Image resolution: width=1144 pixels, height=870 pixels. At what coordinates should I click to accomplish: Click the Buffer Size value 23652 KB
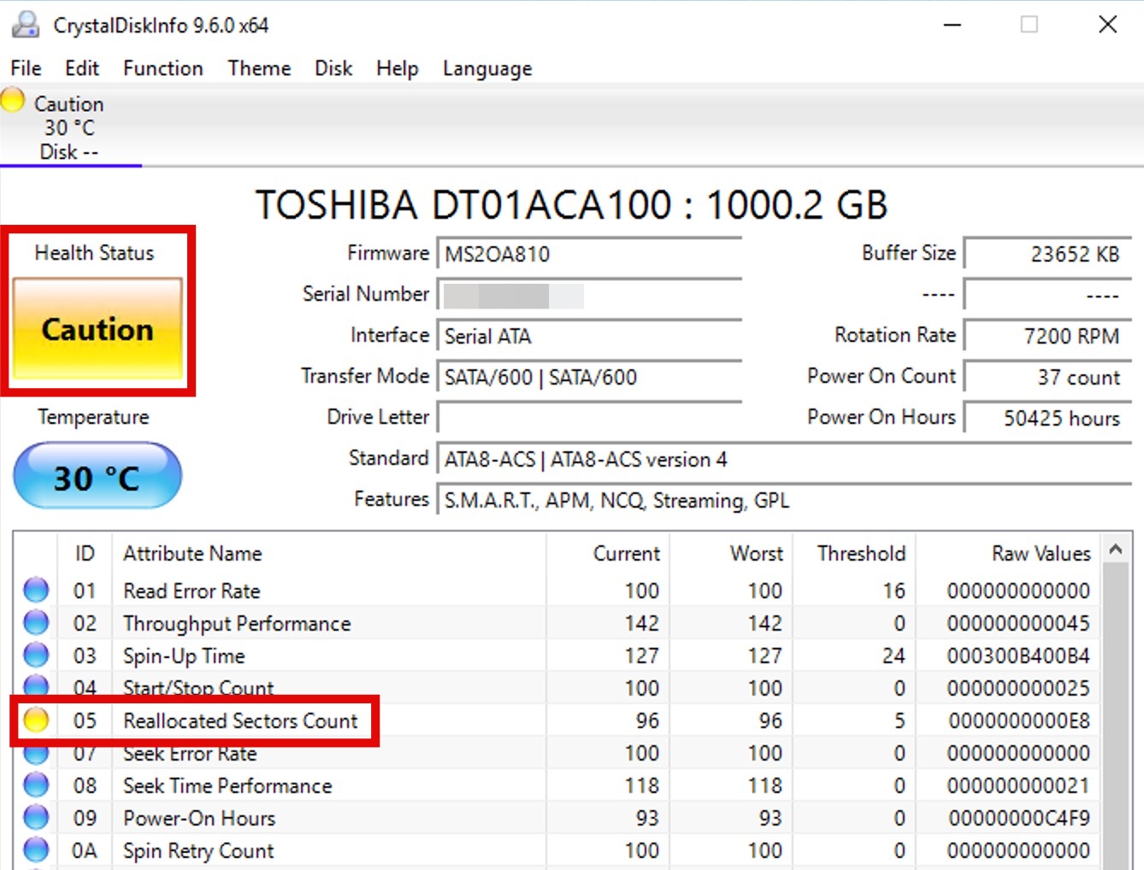(x=1047, y=254)
